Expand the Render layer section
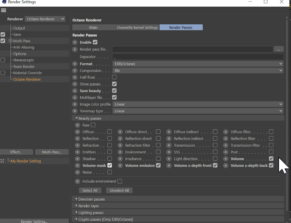Viewport: 291px width, 223px height. pos(76,206)
